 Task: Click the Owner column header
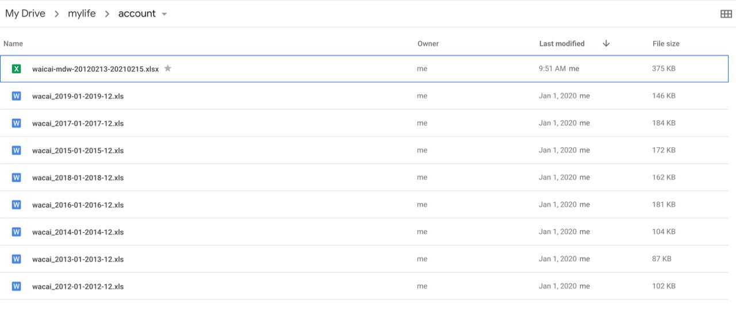point(428,44)
